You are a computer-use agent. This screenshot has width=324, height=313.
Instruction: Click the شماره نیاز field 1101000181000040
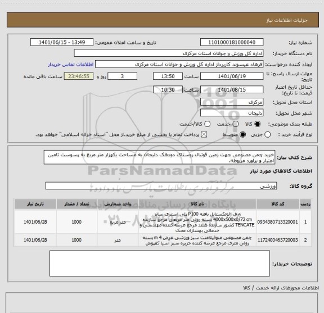232,42
